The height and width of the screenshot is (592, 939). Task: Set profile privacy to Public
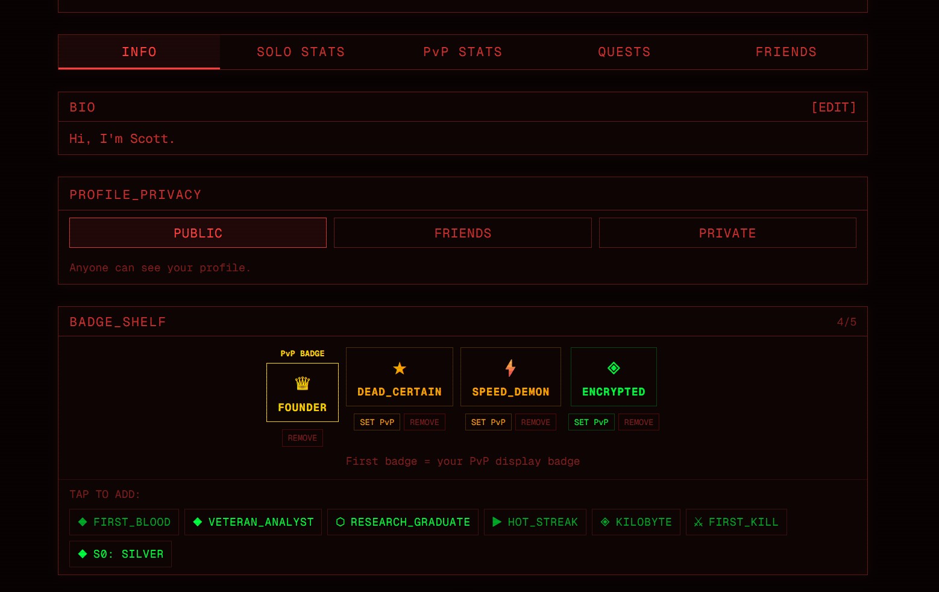198,233
